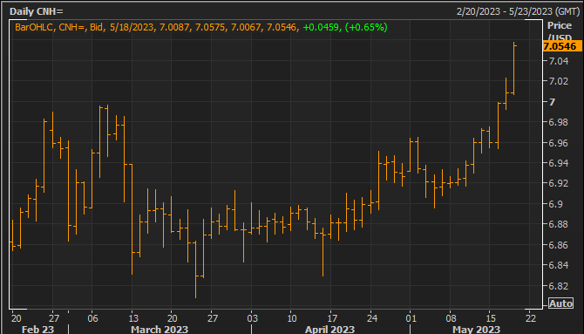Click the 6.88 price axis label

559,224
